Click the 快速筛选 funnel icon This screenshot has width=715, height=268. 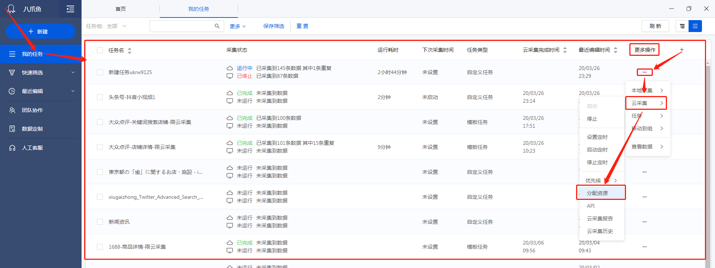click(12, 73)
